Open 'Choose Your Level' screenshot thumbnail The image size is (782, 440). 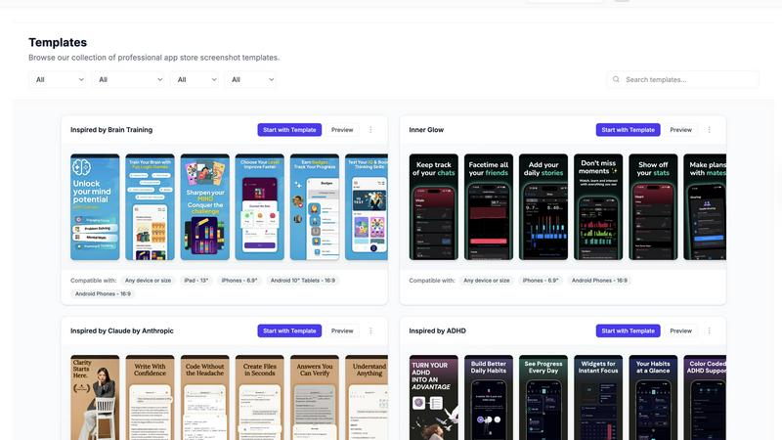pyautogui.click(x=259, y=207)
